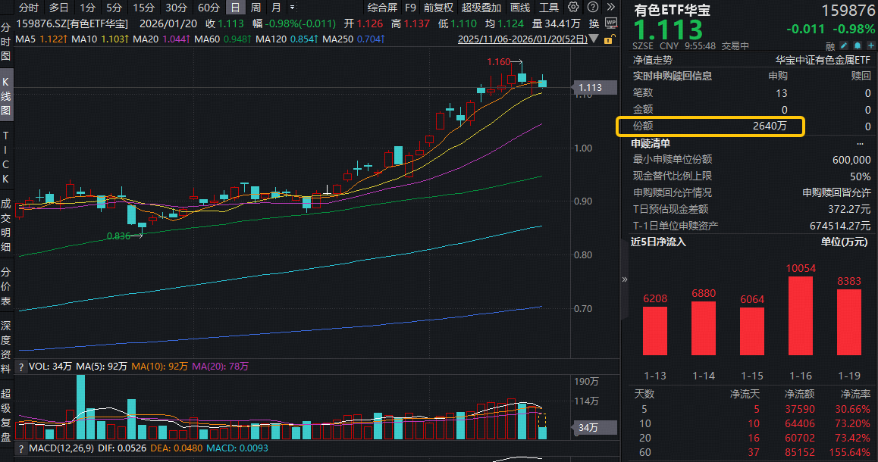Select the 分时图 side tab
The image size is (878, 462).
click(x=6, y=42)
